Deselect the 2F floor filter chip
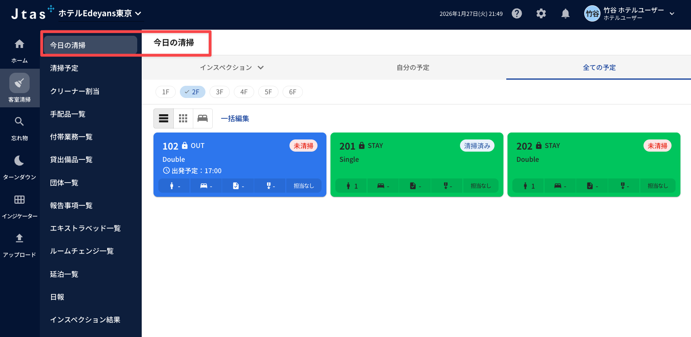The width and height of the screenshot is (691, 337). coord(192,92)
